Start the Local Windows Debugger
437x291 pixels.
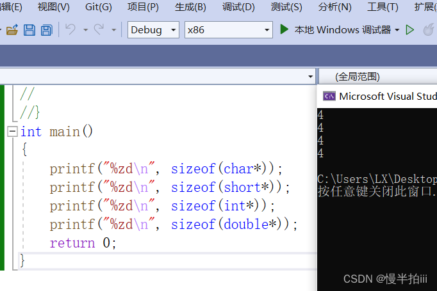click(336, 29)
